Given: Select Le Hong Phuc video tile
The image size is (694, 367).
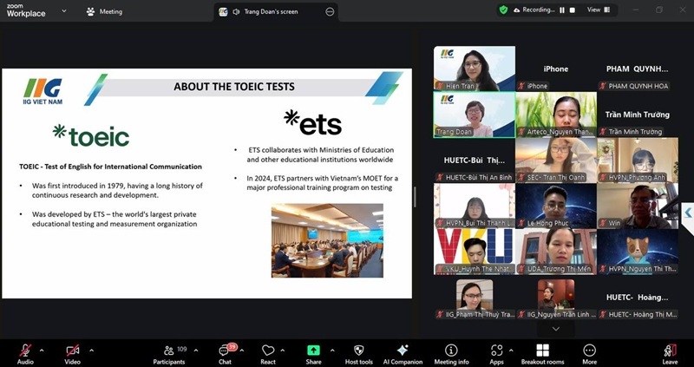Looking at the screenshot, I should click(556, 206).
